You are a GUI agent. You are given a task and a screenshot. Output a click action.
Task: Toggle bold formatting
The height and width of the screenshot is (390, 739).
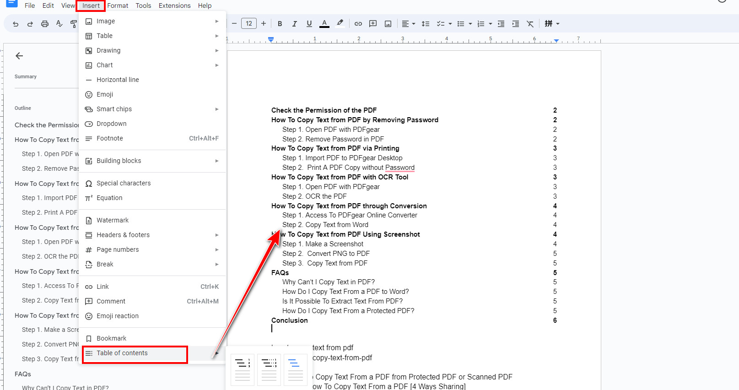point(280,24)
